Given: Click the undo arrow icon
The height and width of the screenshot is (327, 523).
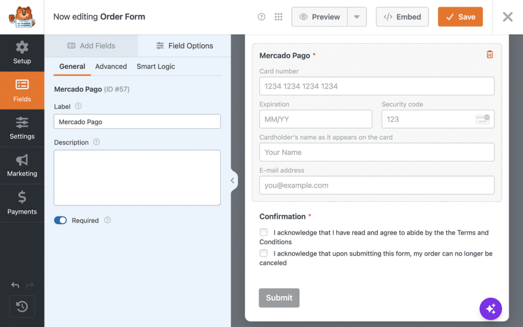Looking at the screenshot, I should [15, 285].
